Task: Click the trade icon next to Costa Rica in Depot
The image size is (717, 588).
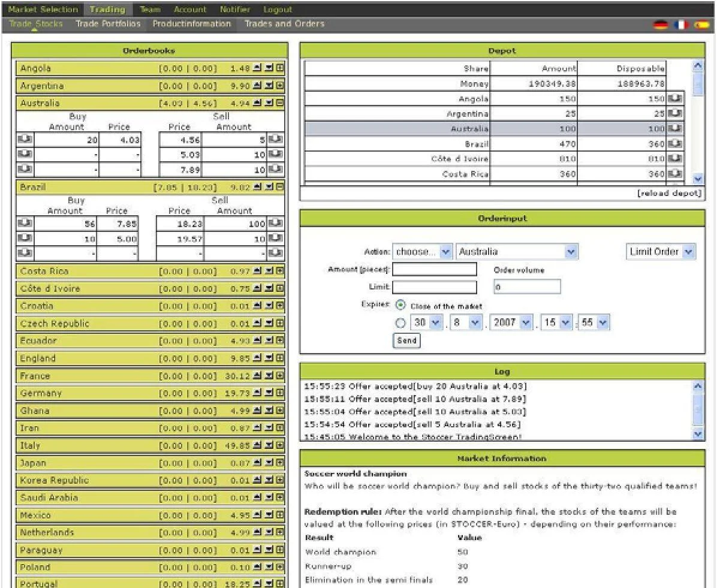Action: 675,174
